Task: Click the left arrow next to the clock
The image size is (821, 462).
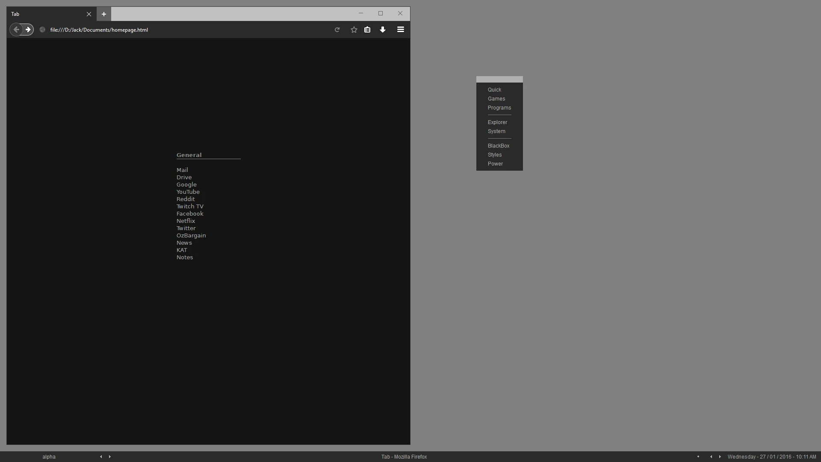Action: pos(711,457)
